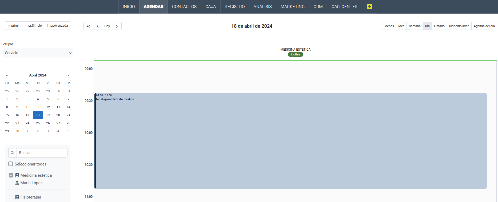Select April 18 in mini calendar
The height and width of the screenshot is (202, 498).
(38, 115)
